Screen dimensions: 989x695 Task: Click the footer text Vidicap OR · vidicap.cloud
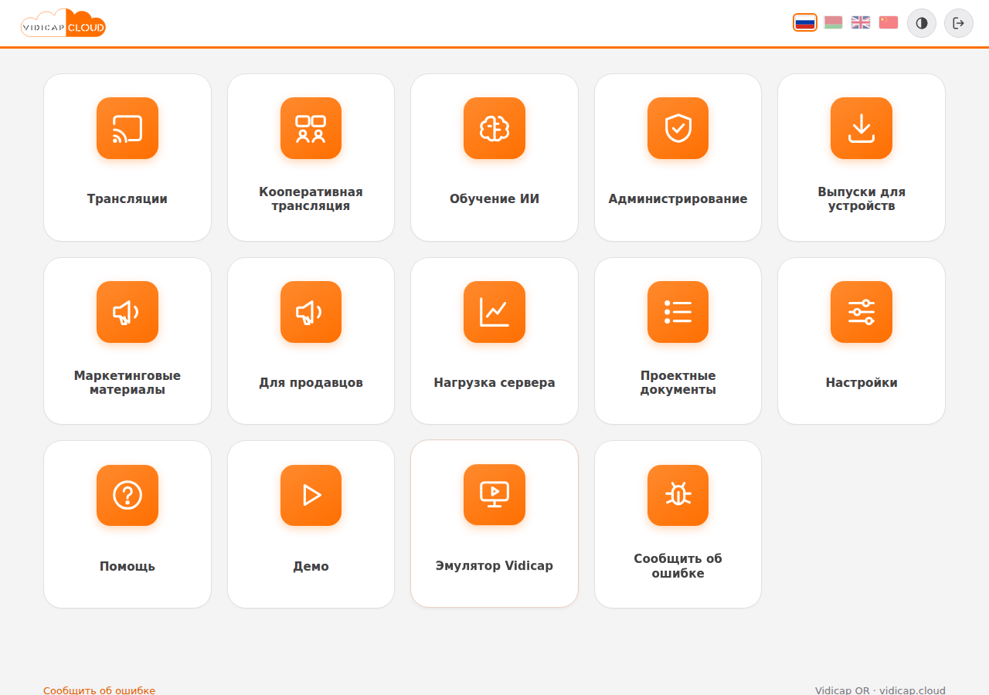point(880,690)
